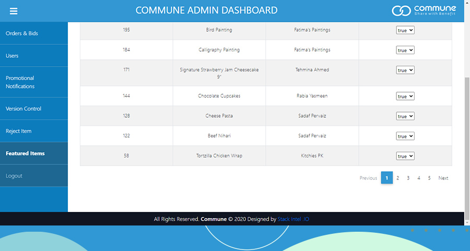Navigate to Reject Item page
The height and width of the screenshot is (251, 470).
point(19,131)
